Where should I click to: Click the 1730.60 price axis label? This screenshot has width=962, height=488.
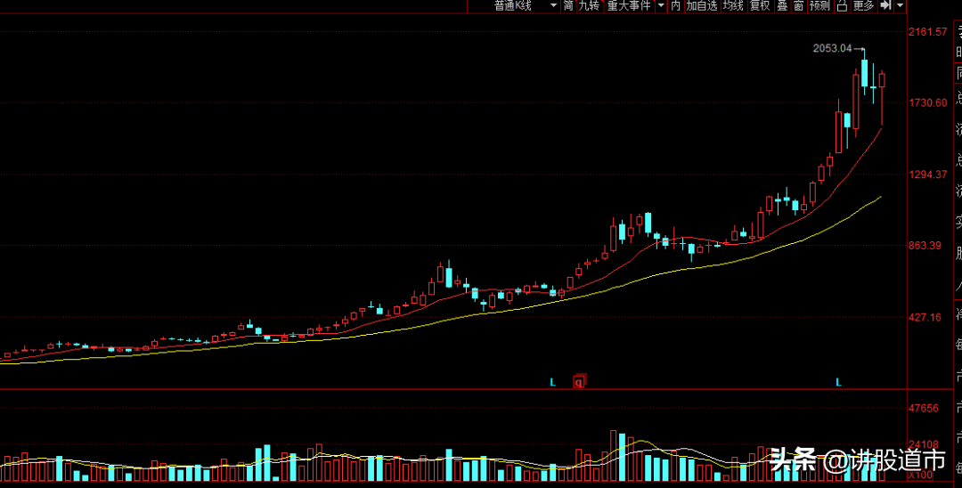(929, 103)
